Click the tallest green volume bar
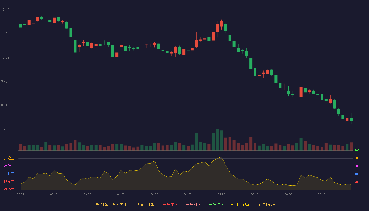The image size is (369, 211). pyautogui.click(x=217, y=140)
